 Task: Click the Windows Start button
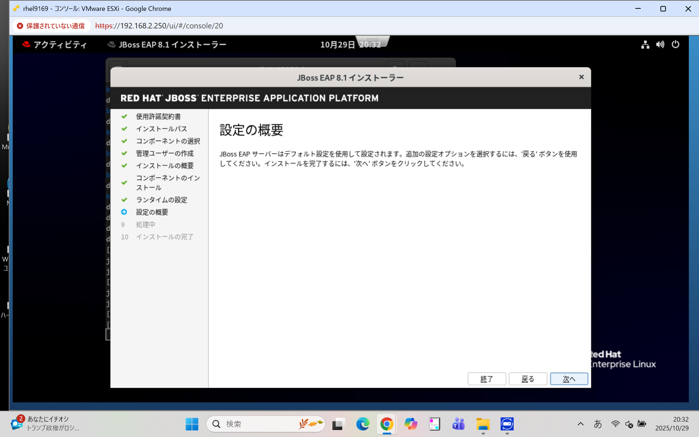tap(192, 424)
